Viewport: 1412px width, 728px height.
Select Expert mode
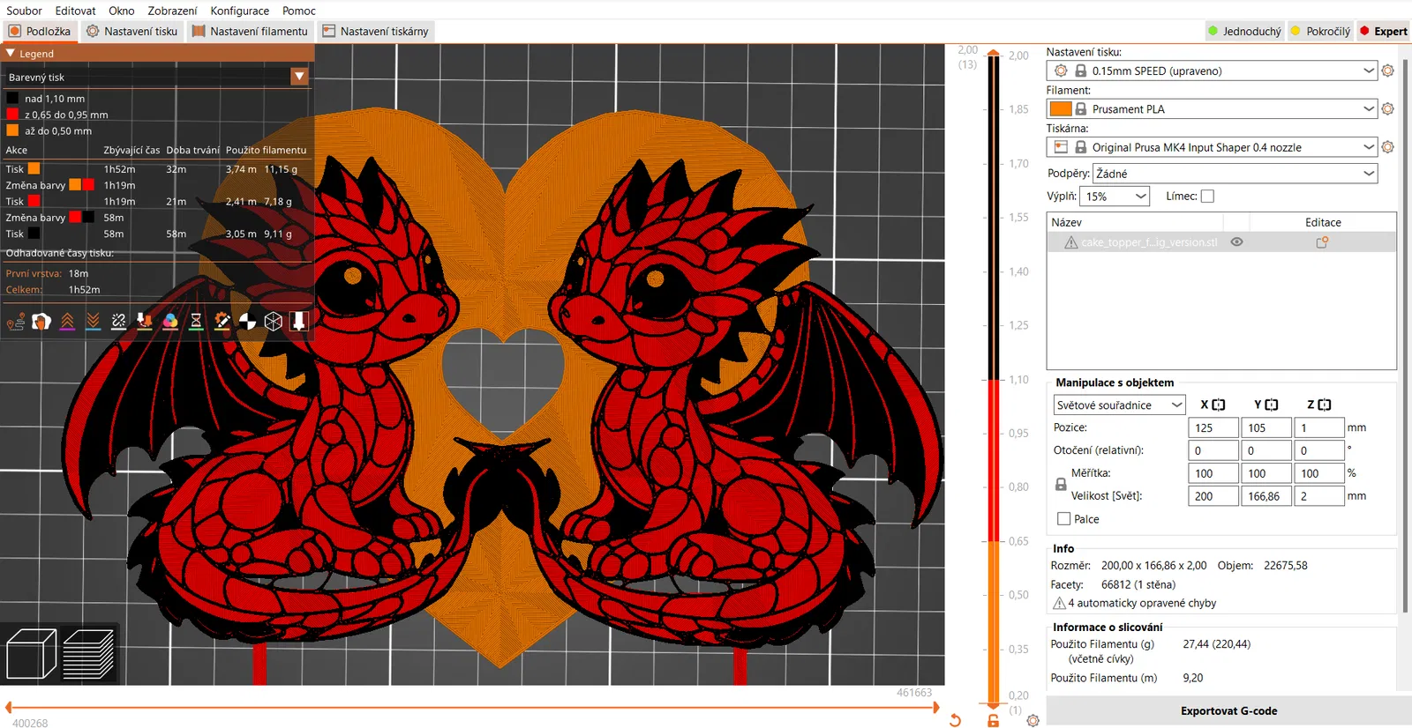[x=1384, y=31]
